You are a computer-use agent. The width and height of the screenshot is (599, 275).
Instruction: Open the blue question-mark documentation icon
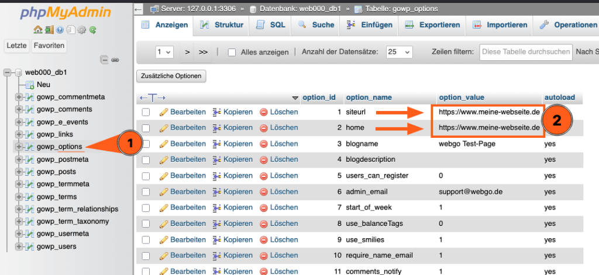60,30
